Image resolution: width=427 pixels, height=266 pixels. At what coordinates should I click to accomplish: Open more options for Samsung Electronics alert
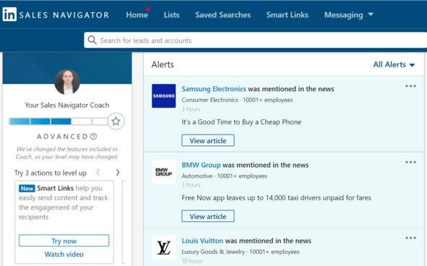(410, 86)
